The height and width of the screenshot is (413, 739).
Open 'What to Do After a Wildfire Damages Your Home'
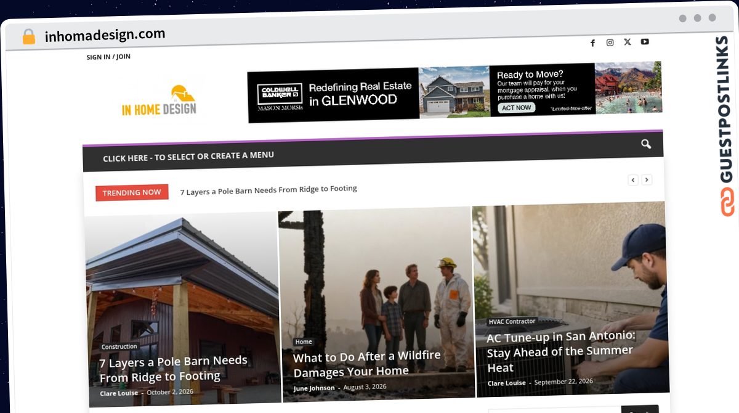(x=367, y=364)
